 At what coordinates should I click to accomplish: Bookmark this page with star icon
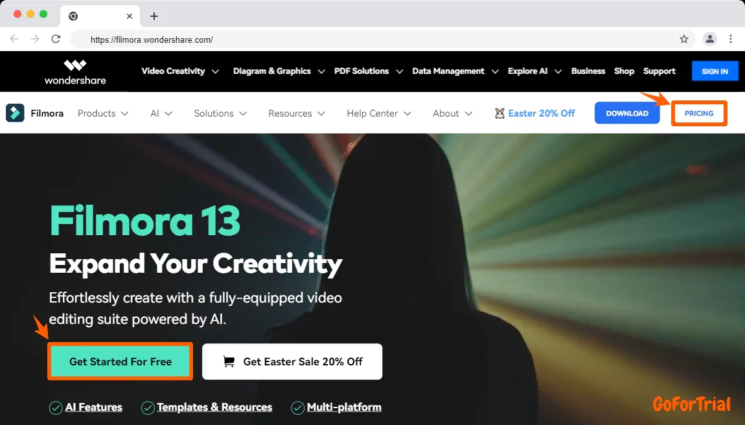point(683,39)
